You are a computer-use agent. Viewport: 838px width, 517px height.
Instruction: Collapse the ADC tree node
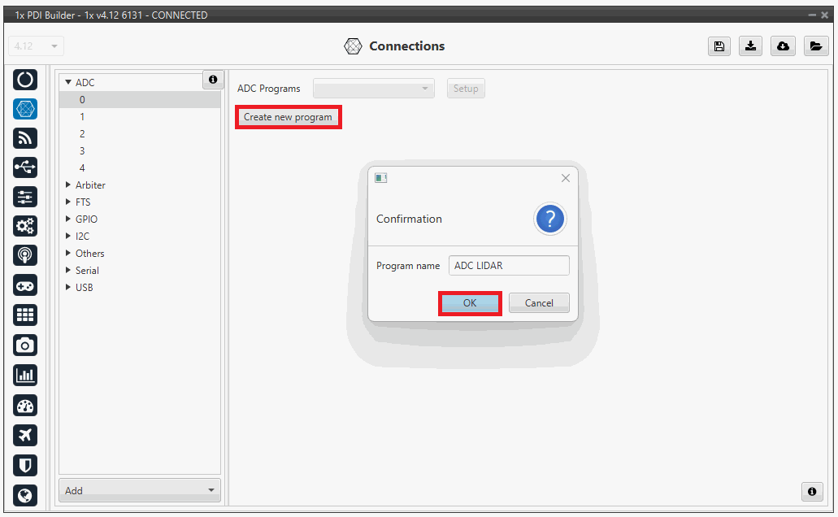pyautogui.click(x=68, y=83)
